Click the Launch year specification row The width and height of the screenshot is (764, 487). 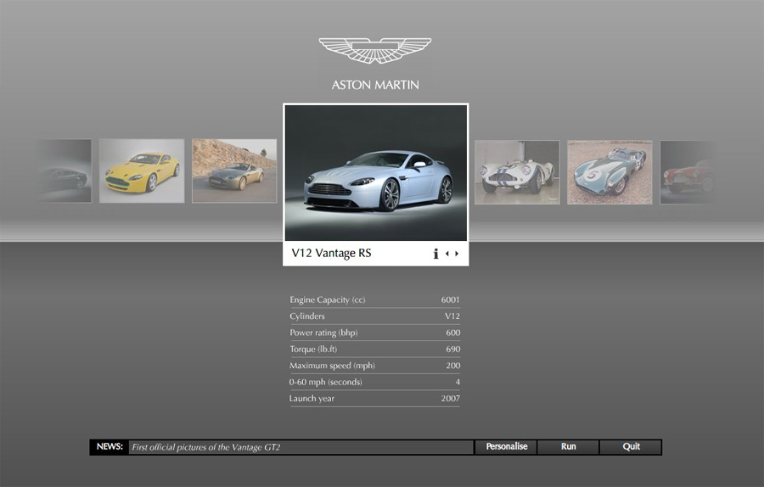[x=374, y=399]
